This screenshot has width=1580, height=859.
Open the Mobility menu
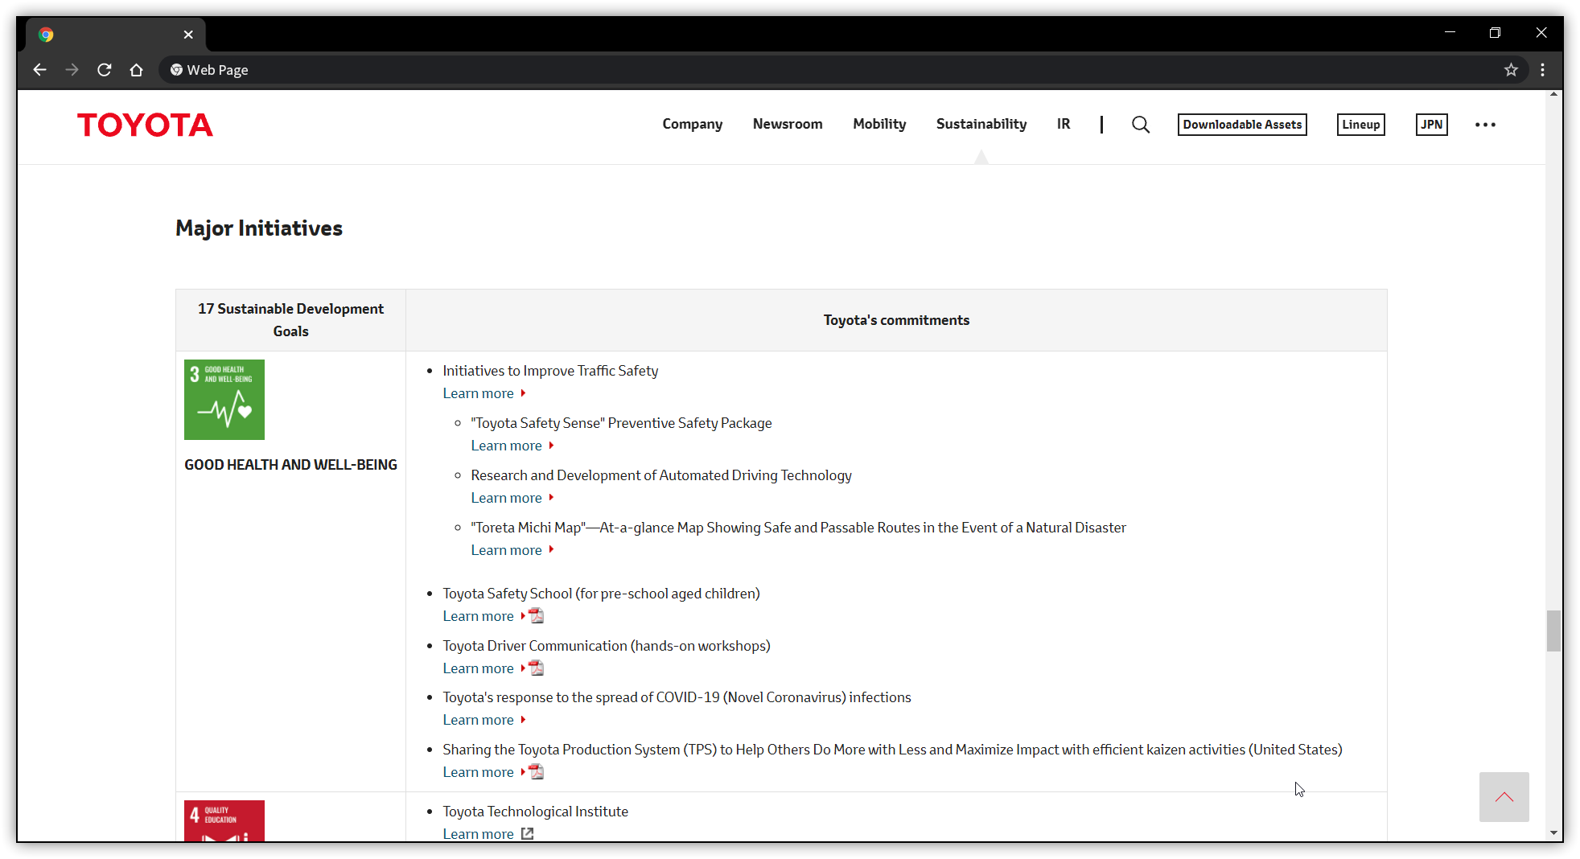click(879, 124)
